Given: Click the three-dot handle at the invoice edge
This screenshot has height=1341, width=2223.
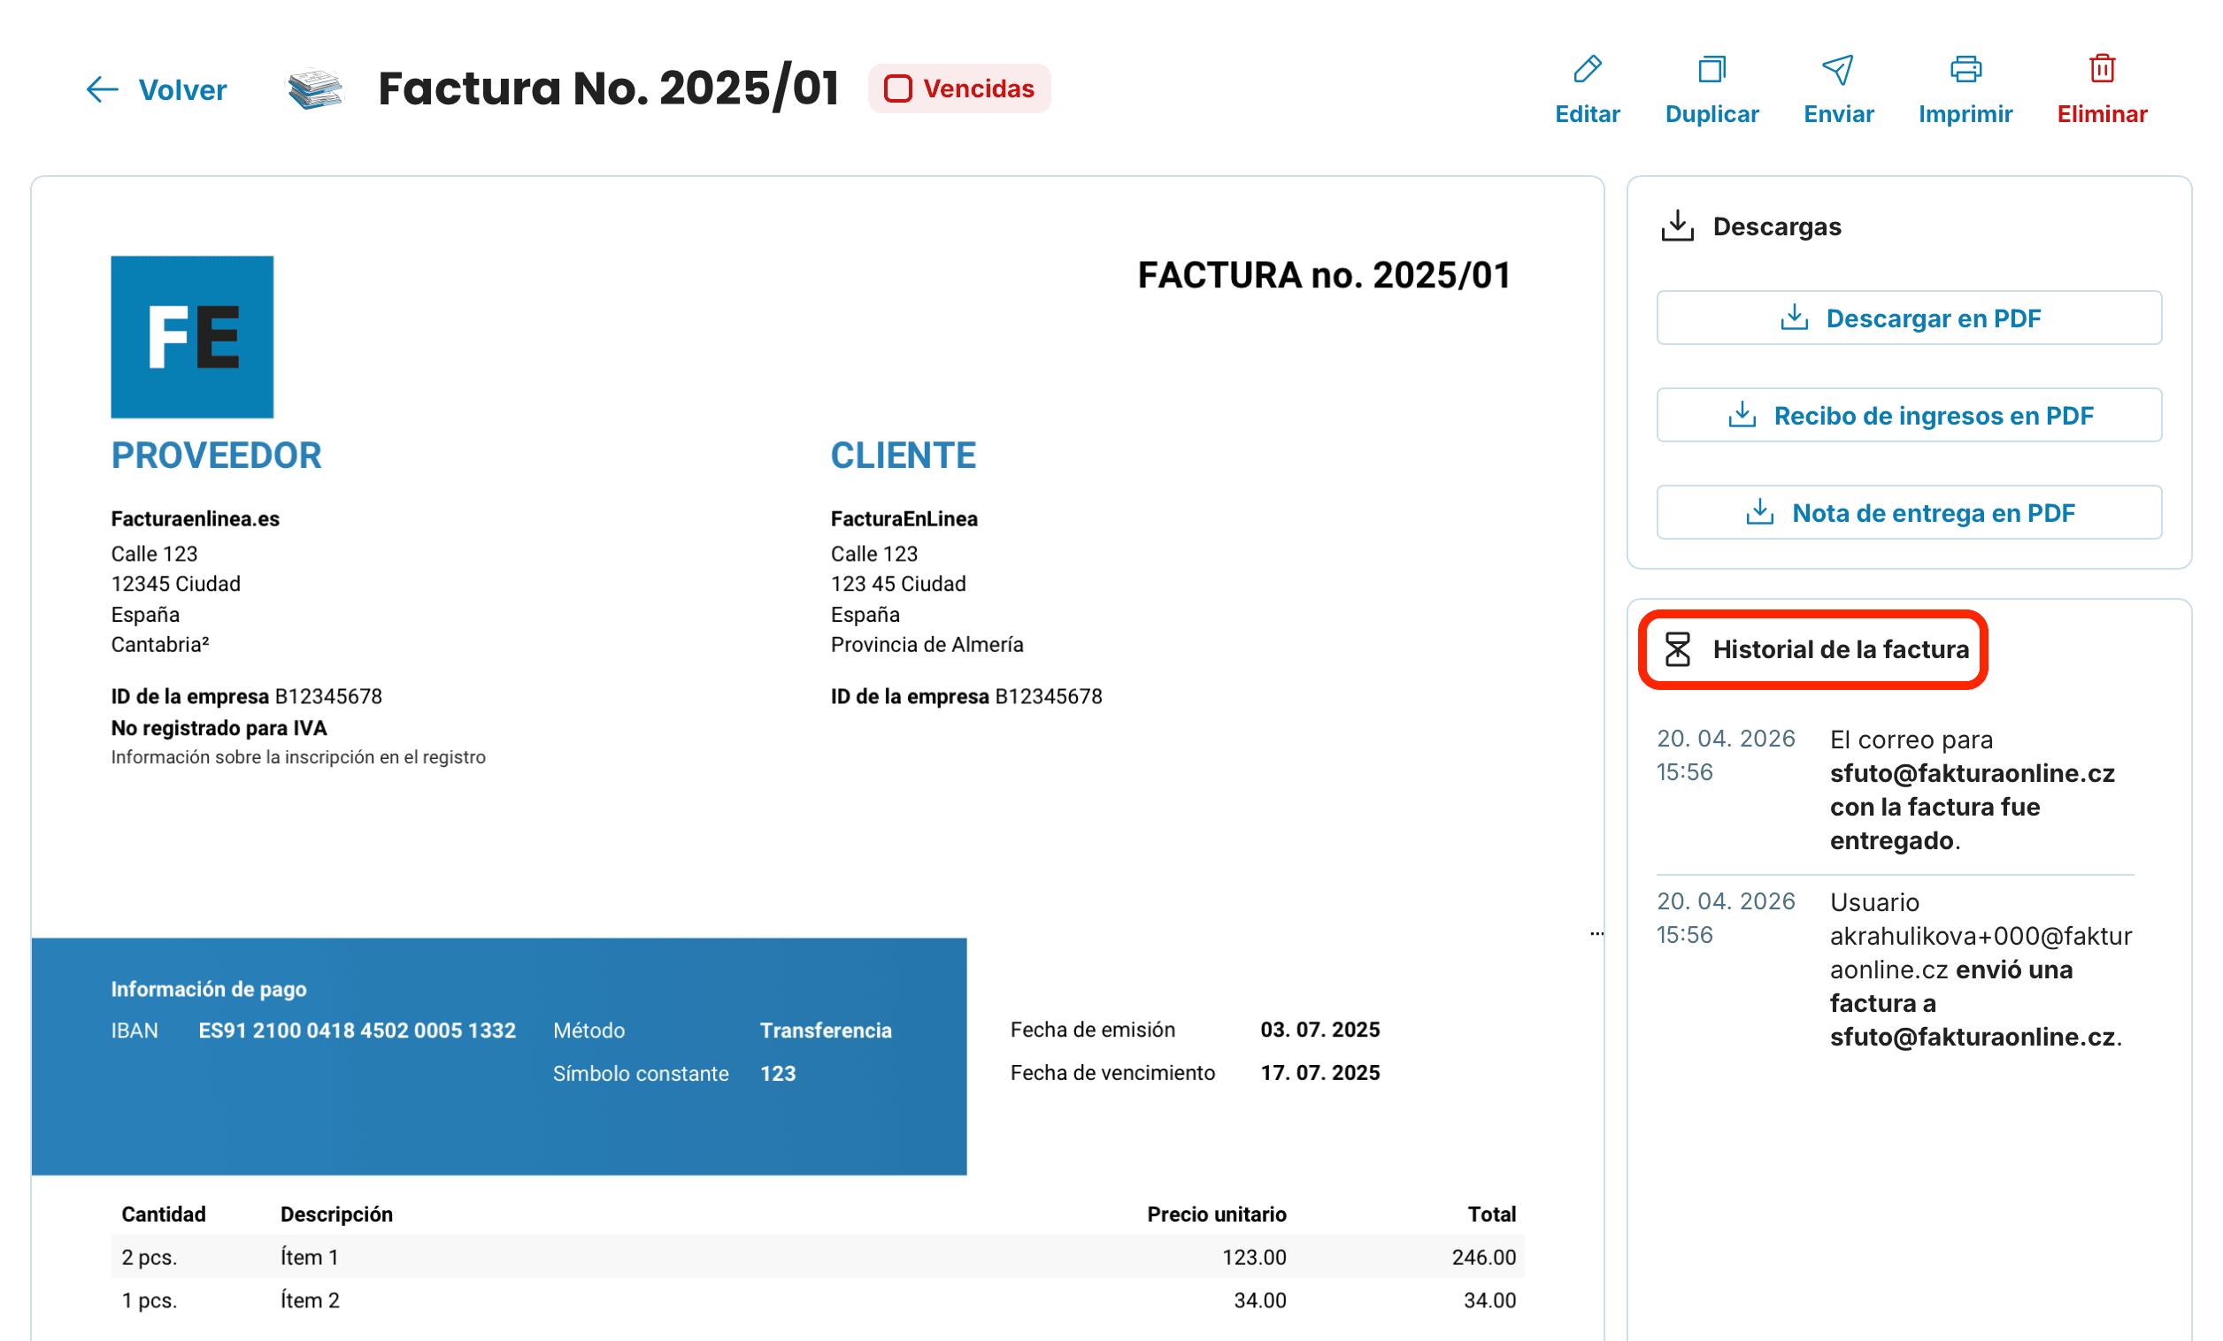Looking at the screenshot, I should pos(1596,933).
